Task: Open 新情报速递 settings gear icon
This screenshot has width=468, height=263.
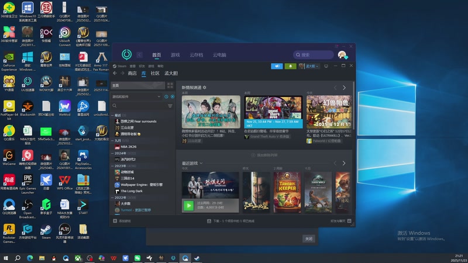Action: [204, 87]
